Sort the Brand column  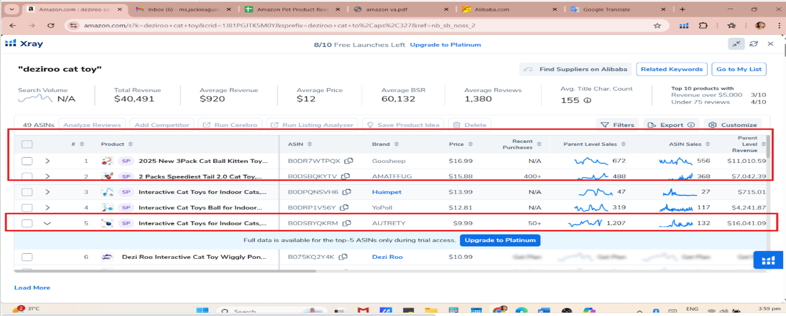tap(396, 144)
